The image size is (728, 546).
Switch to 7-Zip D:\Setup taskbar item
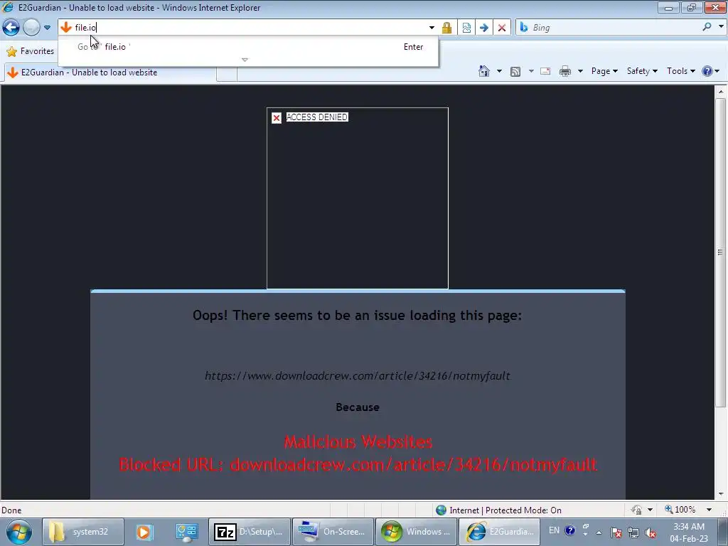tap(250, 532)
